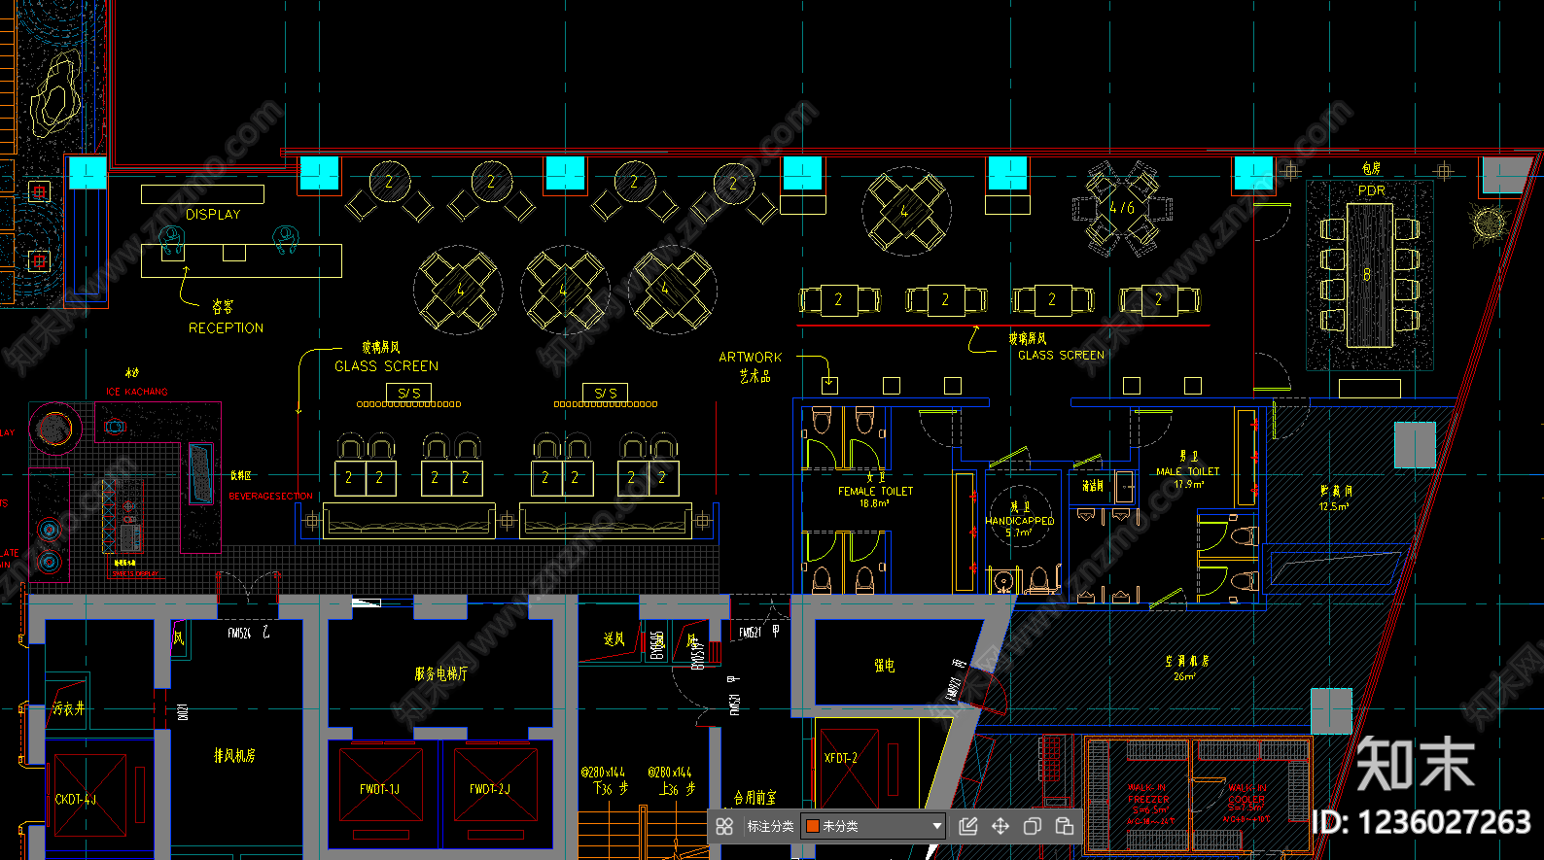Select the 污衣井 label

69,709
